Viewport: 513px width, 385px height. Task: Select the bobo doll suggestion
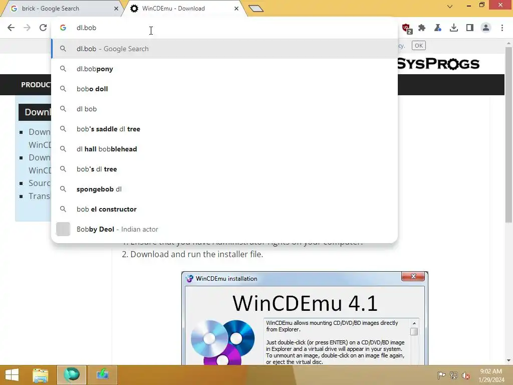coord(224,89)
